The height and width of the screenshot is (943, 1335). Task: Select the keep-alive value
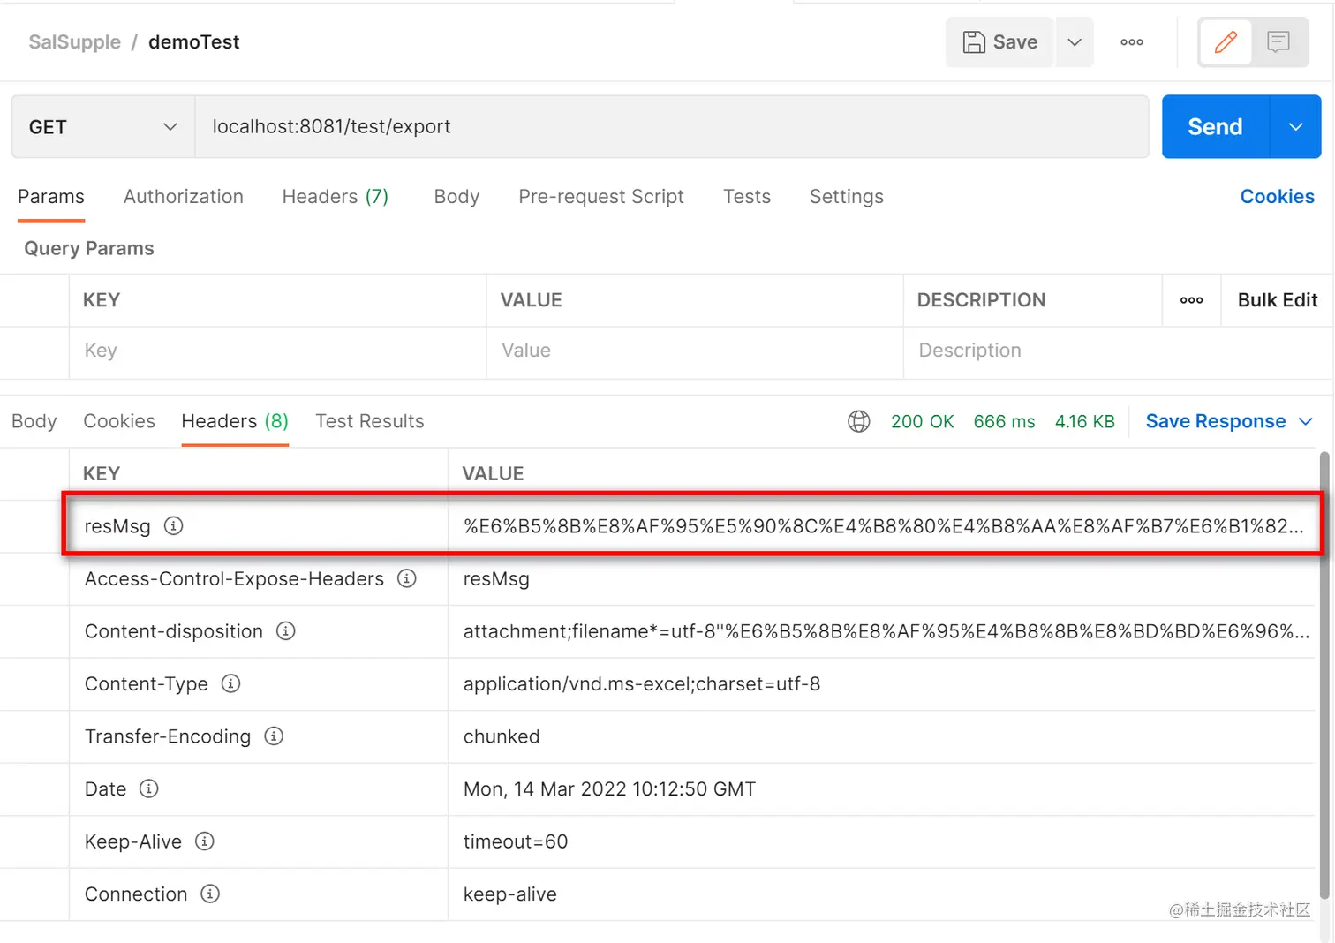coord(510,894)
